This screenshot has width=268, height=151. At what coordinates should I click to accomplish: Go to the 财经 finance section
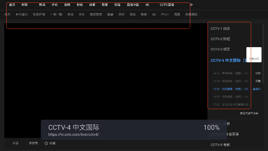tap(80, 5)
